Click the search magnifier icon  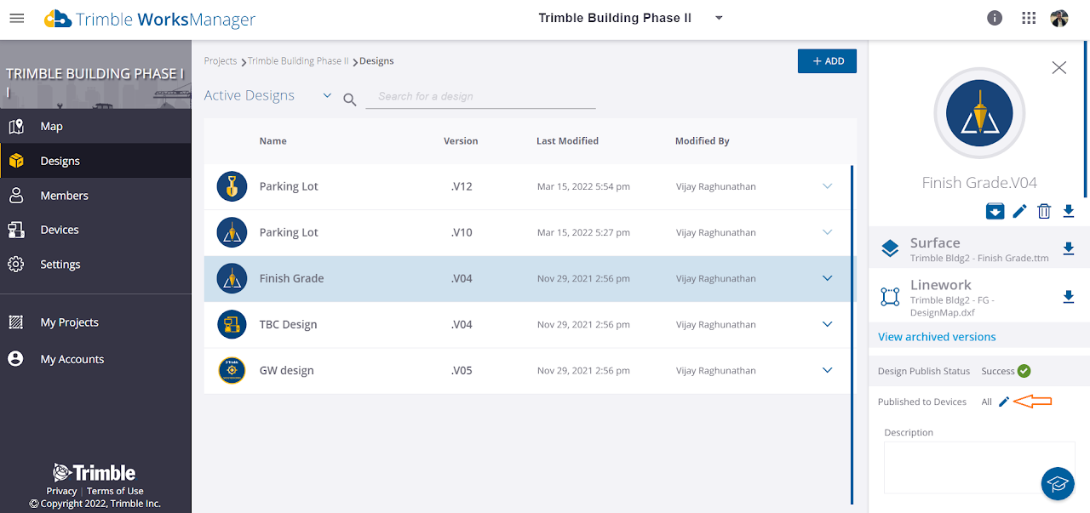point(349,100)
